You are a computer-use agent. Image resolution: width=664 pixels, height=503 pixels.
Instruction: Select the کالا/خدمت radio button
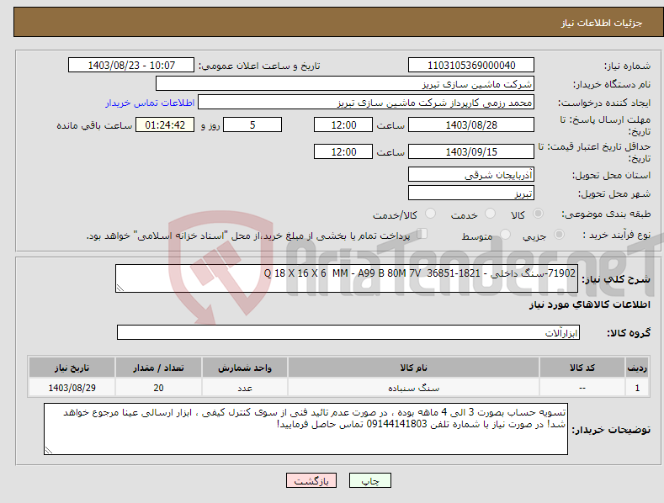point(430,214)
